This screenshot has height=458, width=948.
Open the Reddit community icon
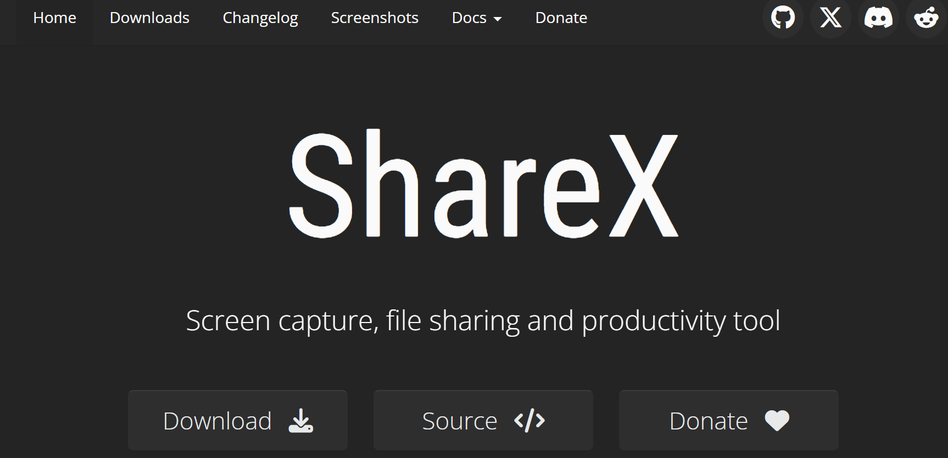(926, 18)
